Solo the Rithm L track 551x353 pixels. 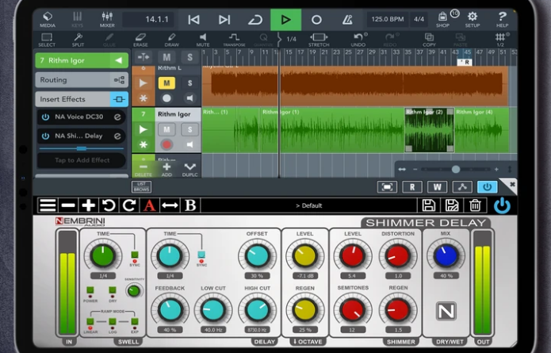189,83
